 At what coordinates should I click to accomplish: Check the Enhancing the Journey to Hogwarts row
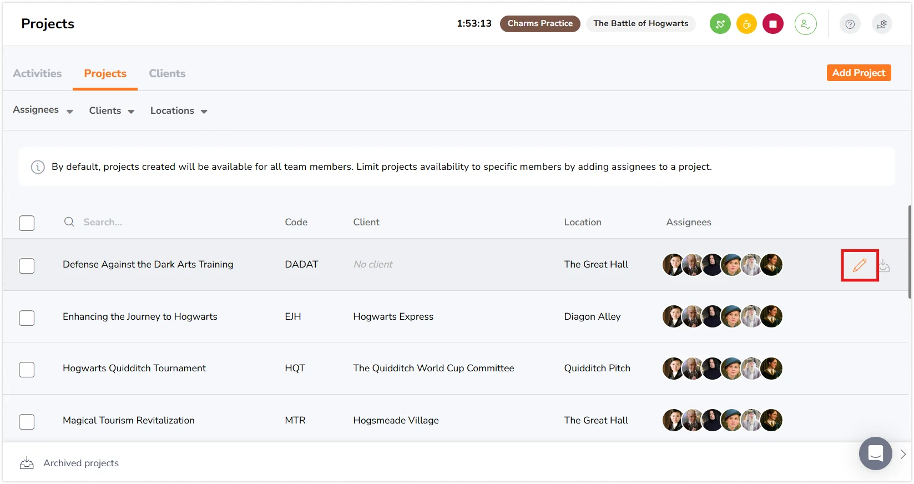click(x=27, y=318)
